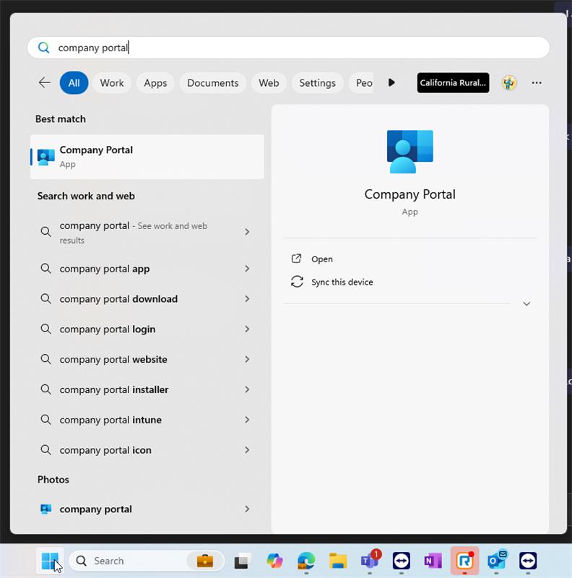
Task: Open the three-dot more options menu
Action: coord(537,82)
